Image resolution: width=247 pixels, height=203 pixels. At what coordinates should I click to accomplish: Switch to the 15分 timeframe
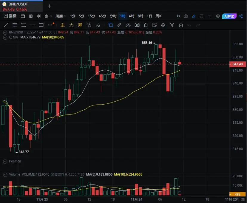92,16
